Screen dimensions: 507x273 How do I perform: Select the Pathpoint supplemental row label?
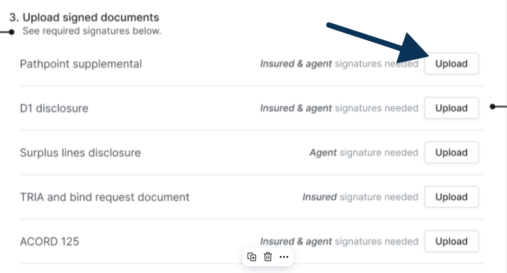81,64
